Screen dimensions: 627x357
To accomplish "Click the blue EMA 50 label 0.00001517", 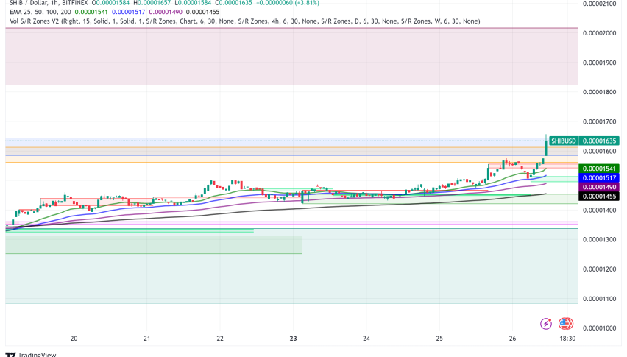I will click(x=599, y=178).
